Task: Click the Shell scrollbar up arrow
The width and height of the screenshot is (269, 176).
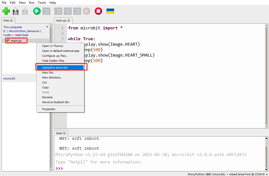Action: [266, 138]
